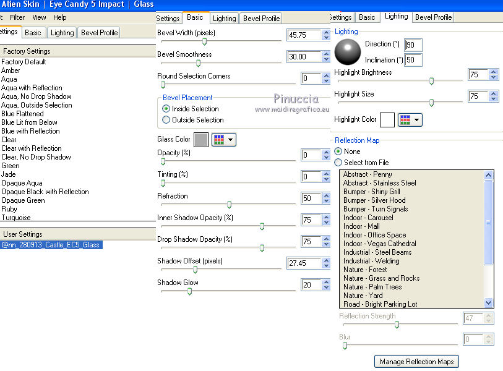Select the Blue Lit from Below preset
503x371 pixels.
tap(29, 122)
